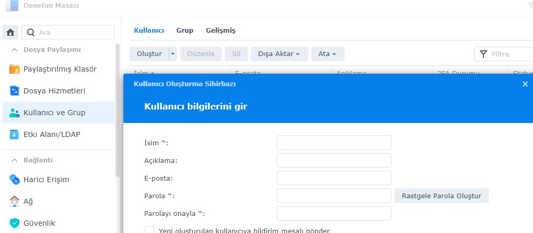
Task: Switch to the Kullanıcı tab
Action: click(149, 31)
